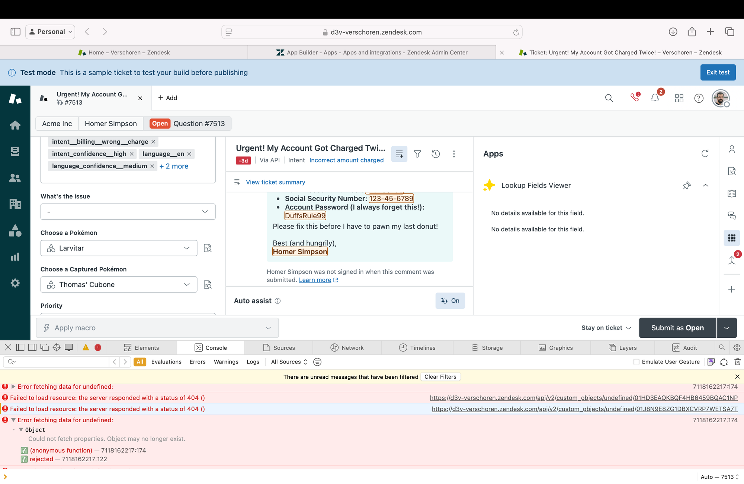Image resolution: width=744 pixels, height=484 pixels.
Task: Toggle Auto assist On button
Action: (450, 301)
